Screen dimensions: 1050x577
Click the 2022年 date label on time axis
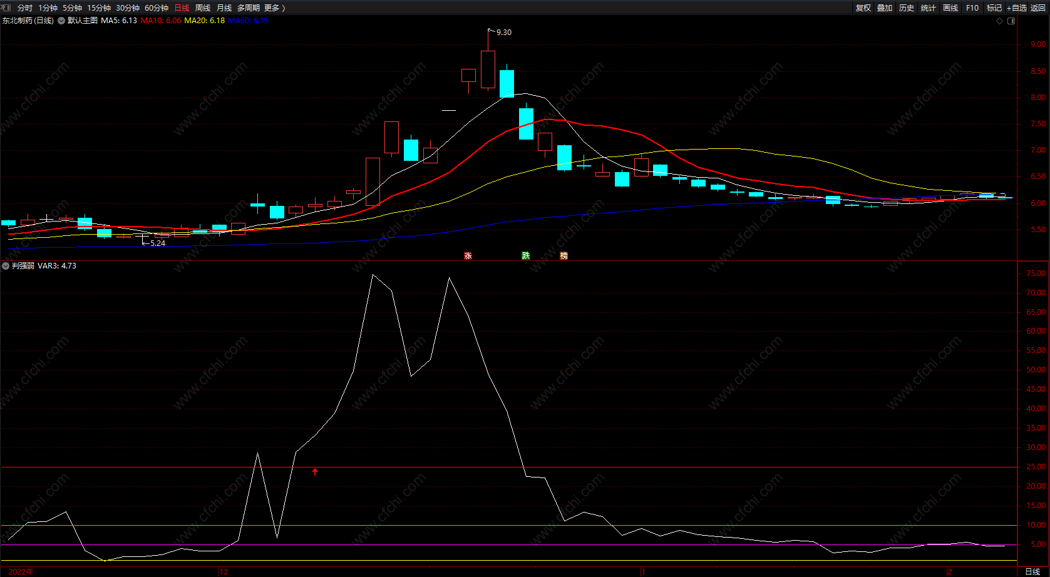[21, 572]
